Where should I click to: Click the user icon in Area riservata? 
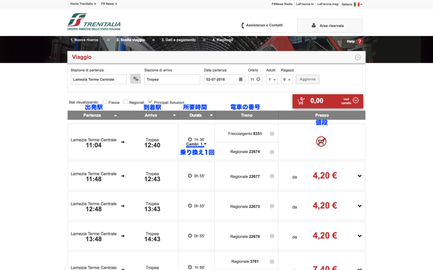click(314, 25)
